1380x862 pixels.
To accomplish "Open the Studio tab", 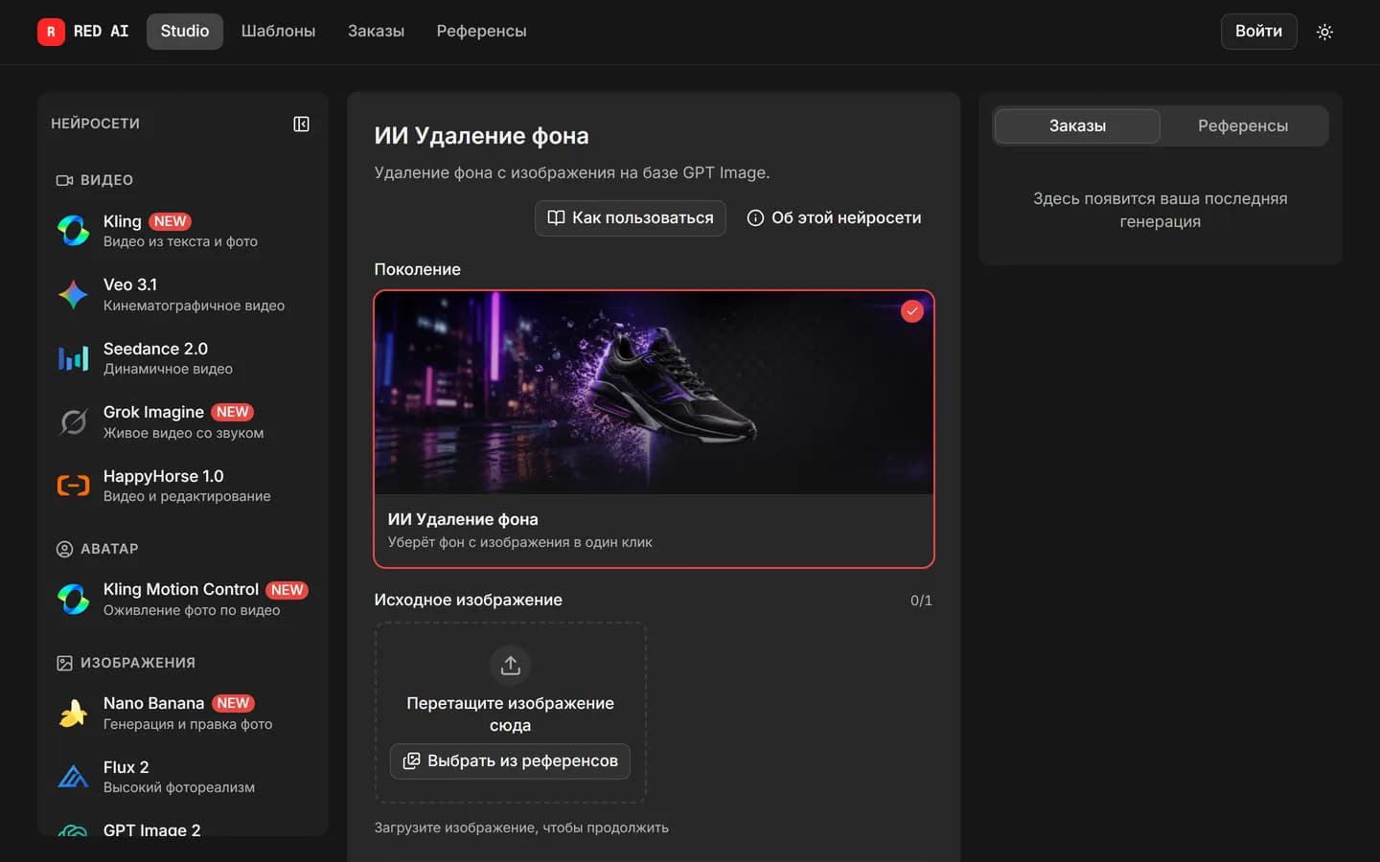I will [x=185, y=32].
